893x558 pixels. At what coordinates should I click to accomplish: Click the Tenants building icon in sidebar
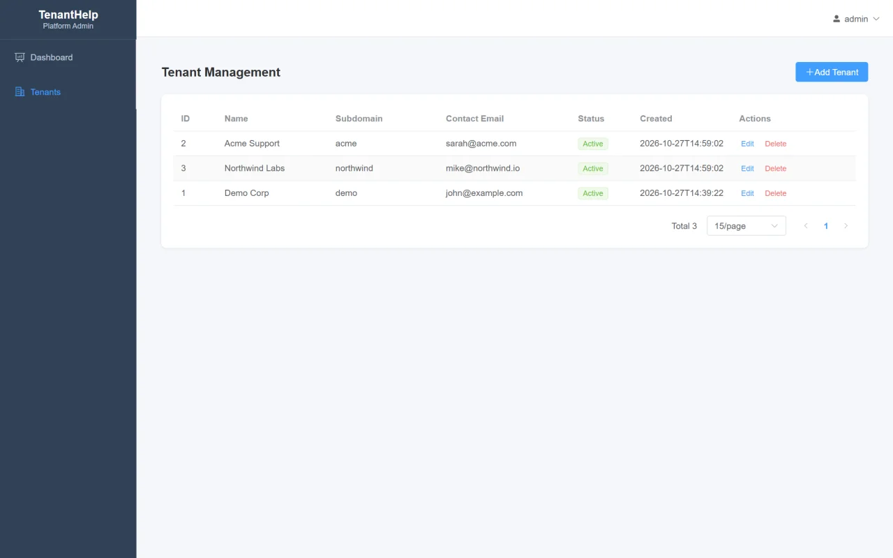(x=20, y=91)
